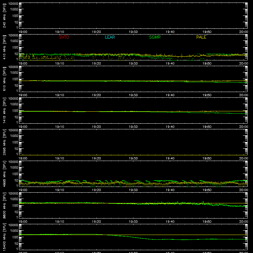This screenshot has height=253, width=253.
Task: Select the 410 MHz [SFU] axis title
Action: (4, 47)
